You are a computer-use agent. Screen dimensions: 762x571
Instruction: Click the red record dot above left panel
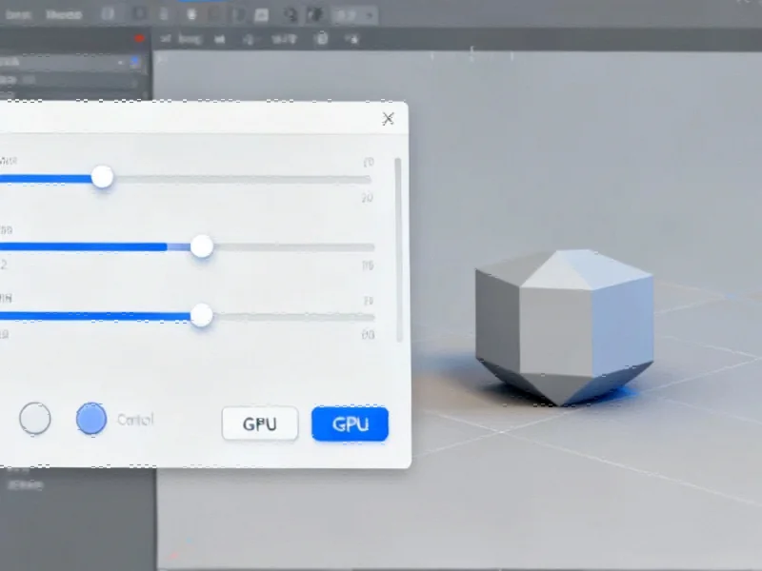pyautogui.click(x=140, y=38)
